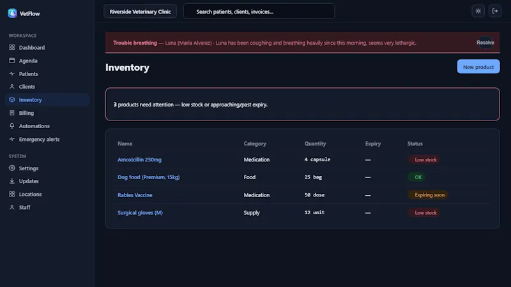Go to Automations page
Image resolution: width=511 pixels, height=287 pixels.
[x=47, y=126]
